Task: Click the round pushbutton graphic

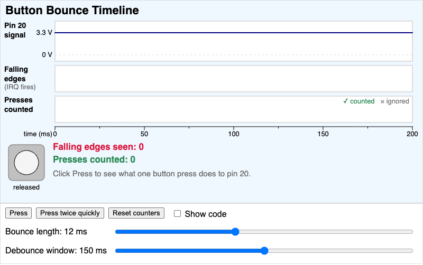Action: [x=26, y=163]
